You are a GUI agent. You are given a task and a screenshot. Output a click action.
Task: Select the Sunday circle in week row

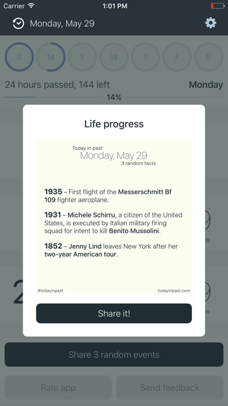tap(19, 57)
